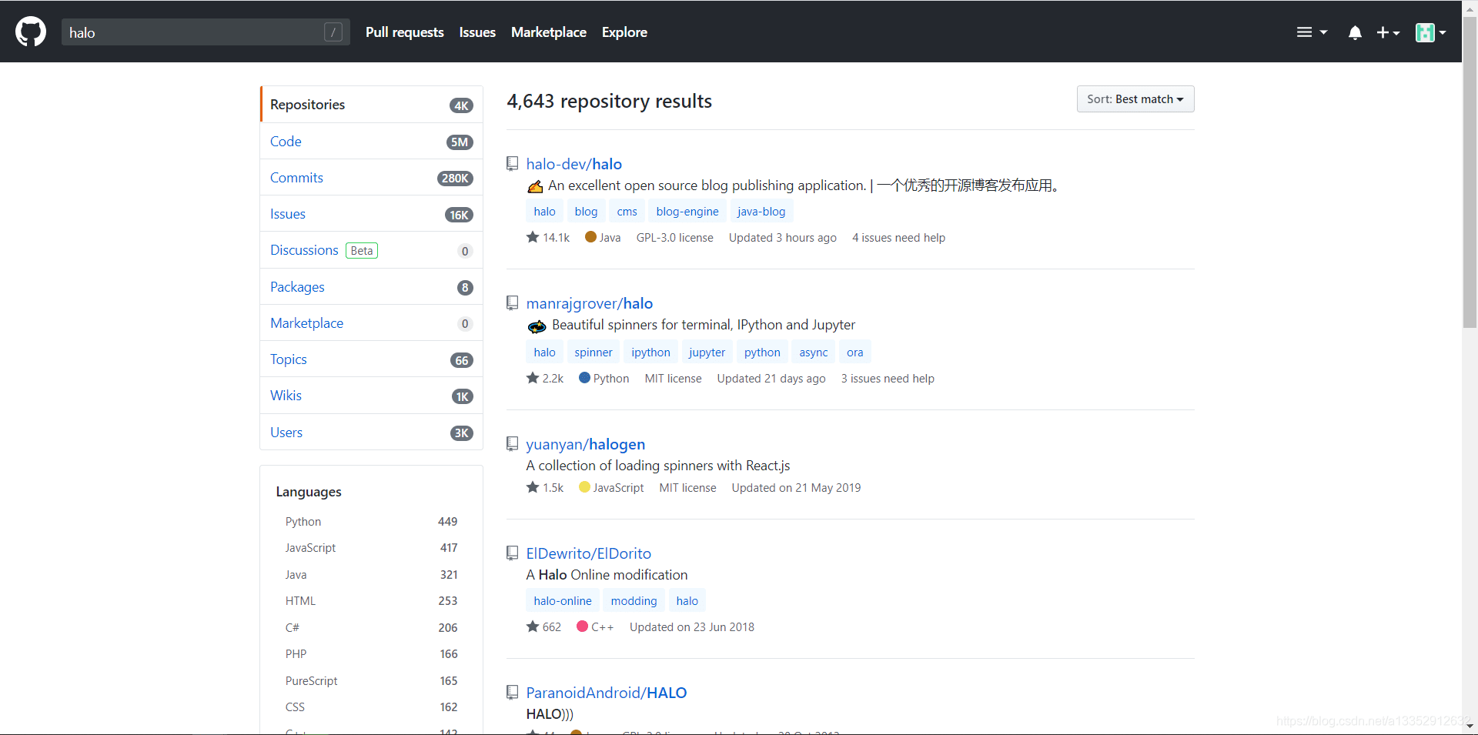The width and height of the screenshot is (1478, 735).
Task: Select the Issues search category in sidebar
Action: pos(372,214)
